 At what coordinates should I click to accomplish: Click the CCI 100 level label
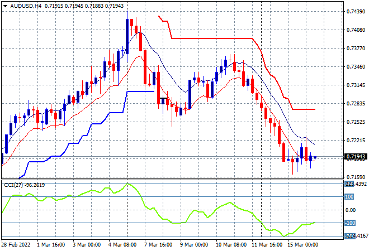[348, 196]
